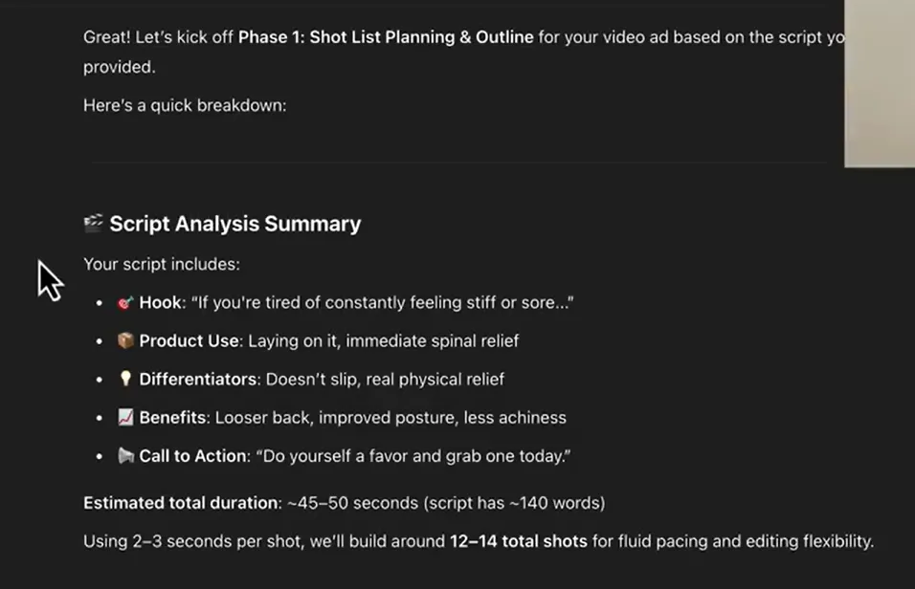The height and width of the screenshot is (589, 915).
Task: Click the bold 12–14 total shots text
Action: (x=518, y=541)
